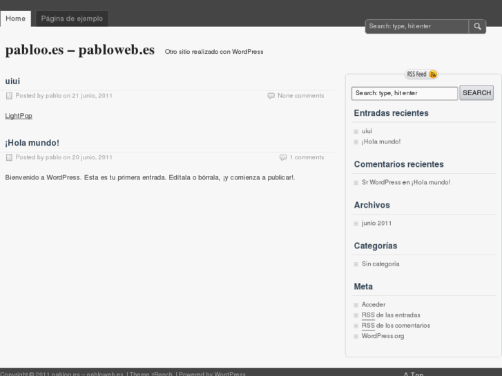Open site title pabloo.es – pabloweb.es
Screen dimensions: 502x376
tap(80, 50)
